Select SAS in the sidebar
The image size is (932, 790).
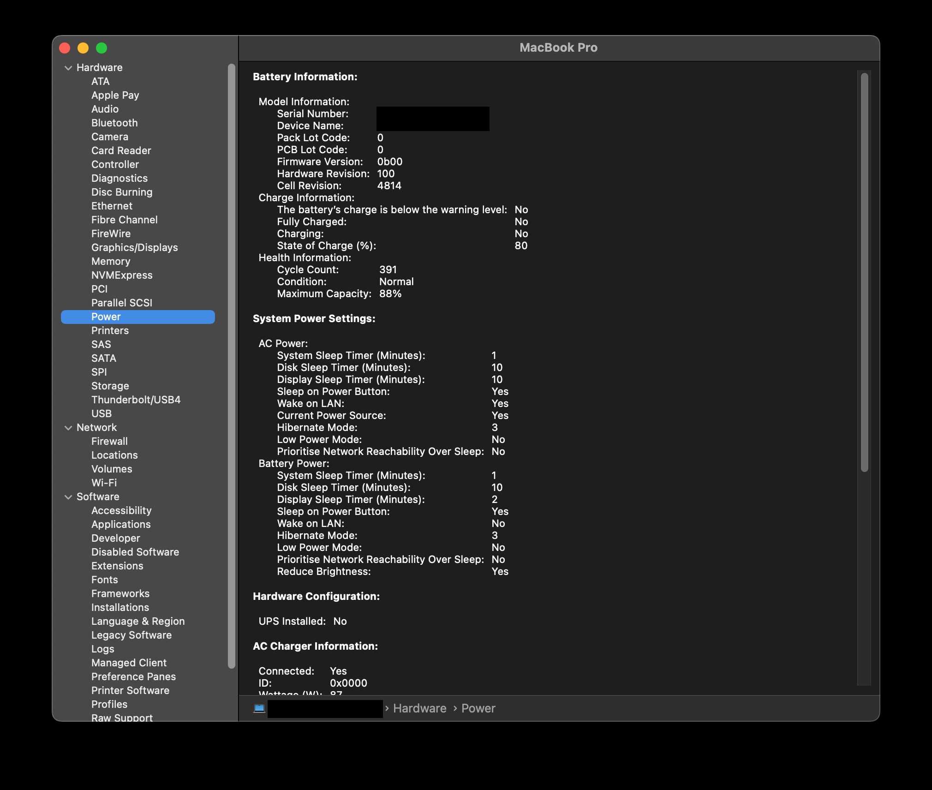(x=101, y=345)
